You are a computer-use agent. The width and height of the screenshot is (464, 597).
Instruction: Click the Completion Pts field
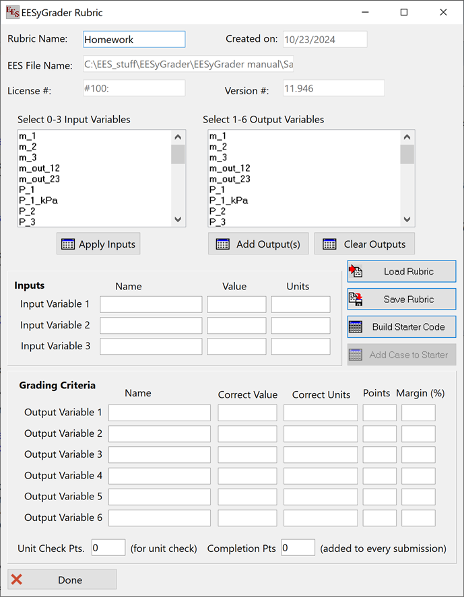pyautogui.click(x=298, y=548)
